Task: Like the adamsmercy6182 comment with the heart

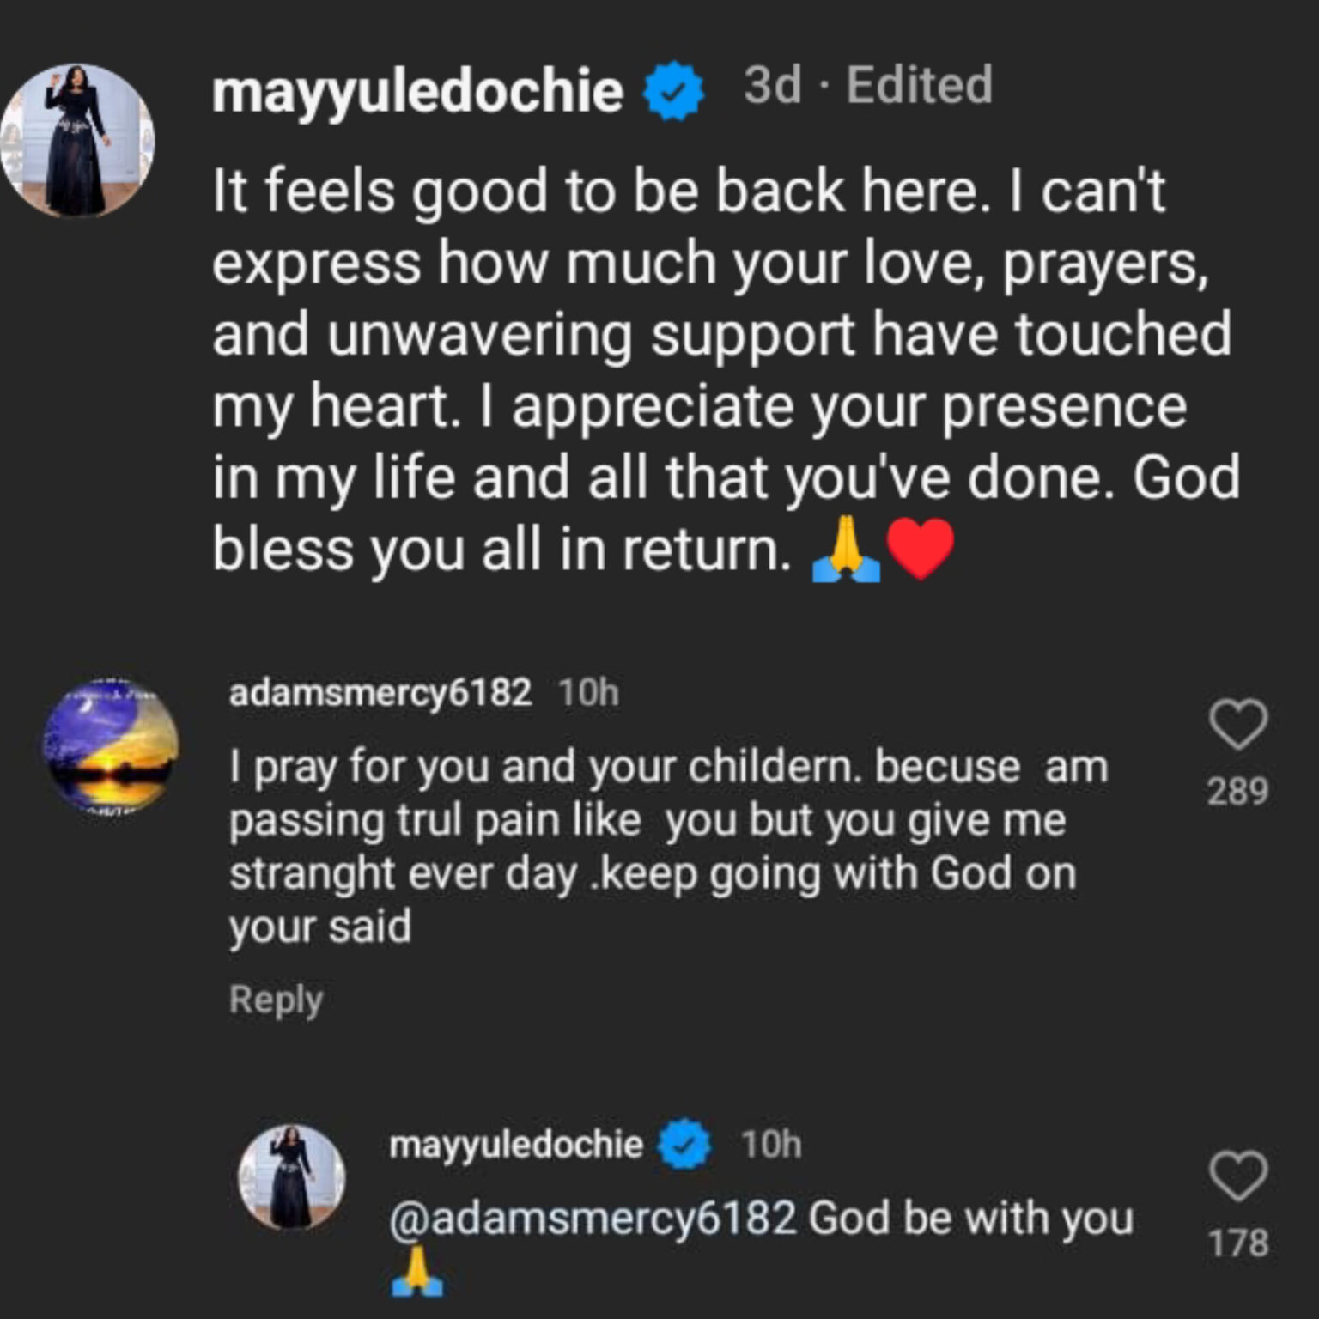Action: pyautogui.click(x=1237, y=724)
